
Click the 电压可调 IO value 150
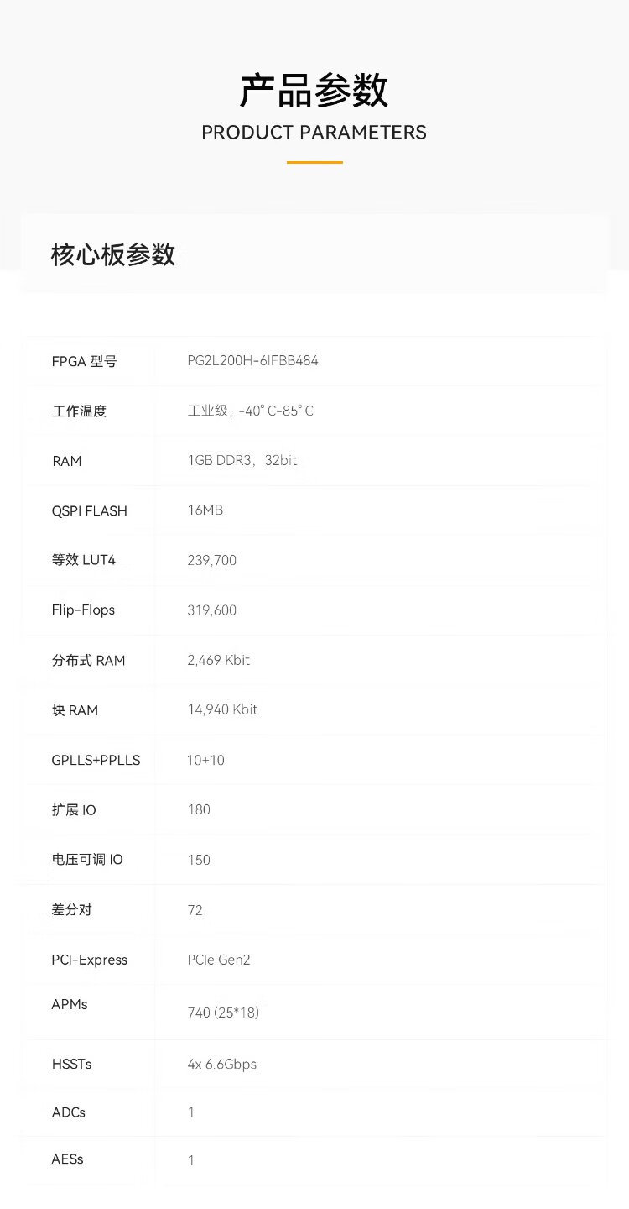coord(199,860)
